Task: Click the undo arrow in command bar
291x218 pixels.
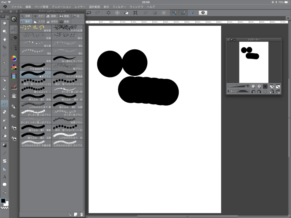Action: [89, 13]
